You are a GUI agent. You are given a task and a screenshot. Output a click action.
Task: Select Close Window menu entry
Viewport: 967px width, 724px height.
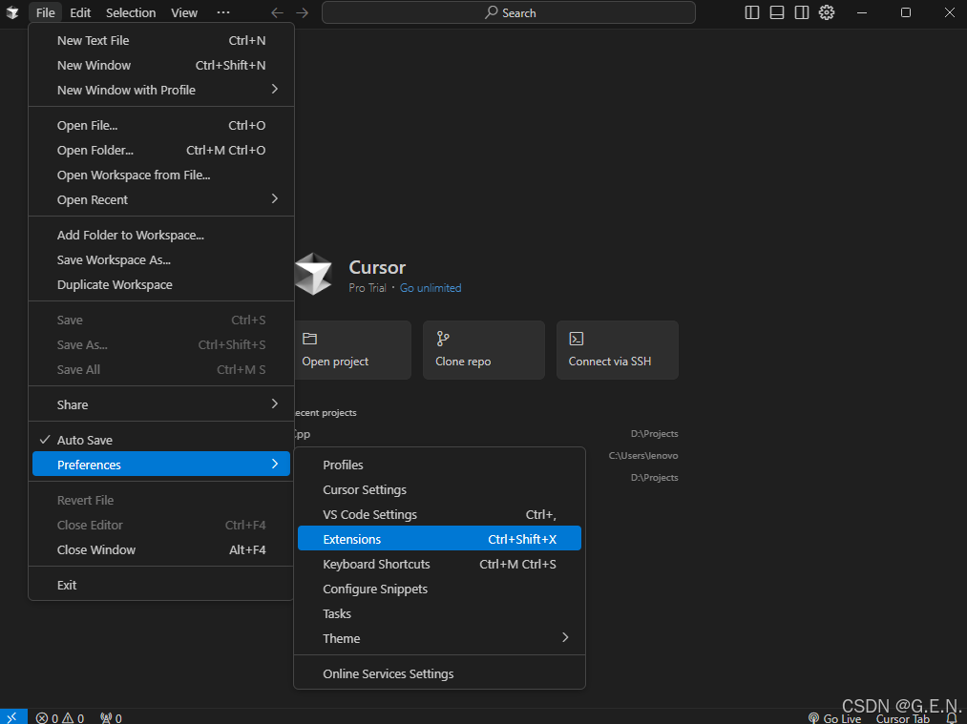pyautogui.click(x=161, y=549)
